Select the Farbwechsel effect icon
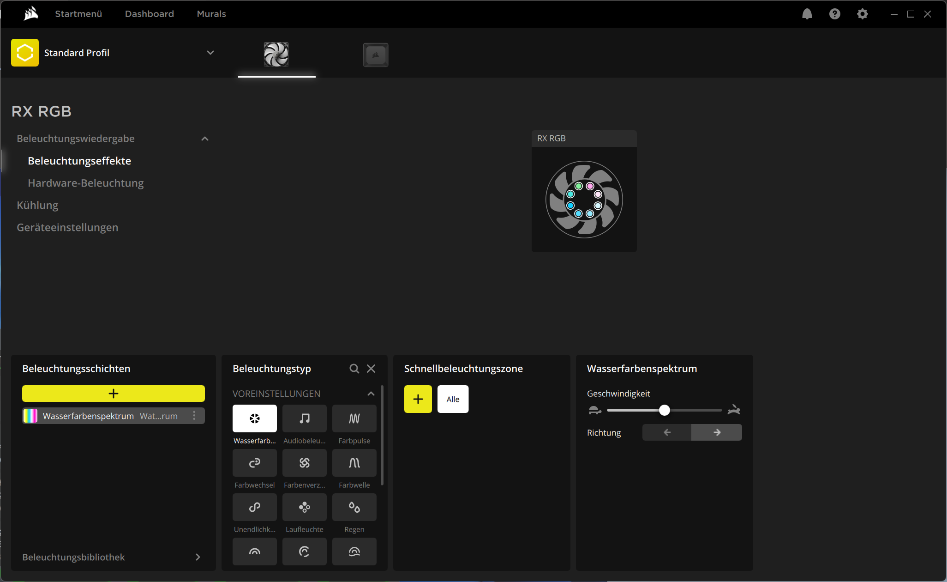The image size is (947, 582). click(x=254, y=463)
